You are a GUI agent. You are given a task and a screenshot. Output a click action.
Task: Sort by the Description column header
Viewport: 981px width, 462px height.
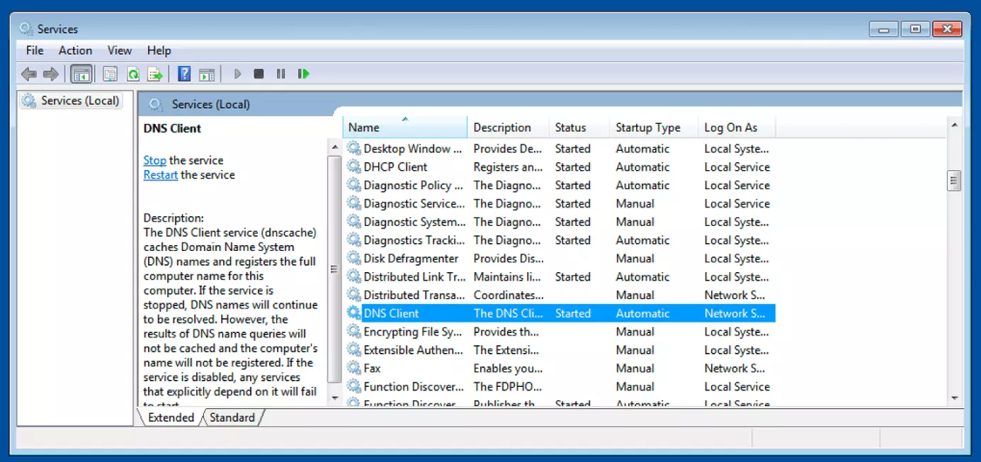pyautogui.click(x=509, y=128)
